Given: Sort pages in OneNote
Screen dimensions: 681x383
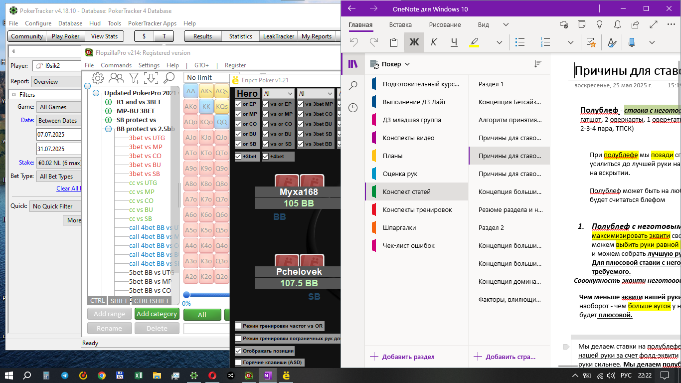Looking at the screenshot, I should pyautogui.click(x=537, y=64).
